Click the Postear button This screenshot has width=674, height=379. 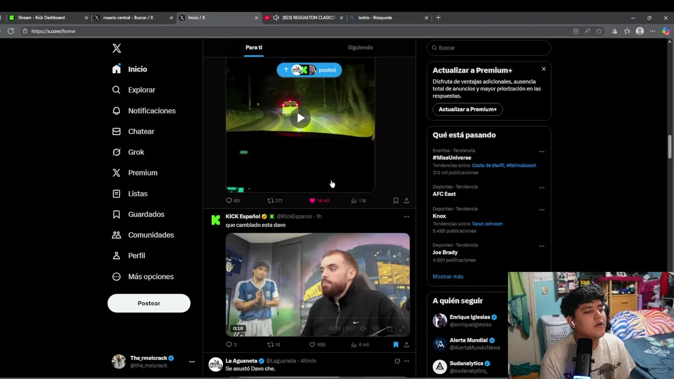point(149,303)
